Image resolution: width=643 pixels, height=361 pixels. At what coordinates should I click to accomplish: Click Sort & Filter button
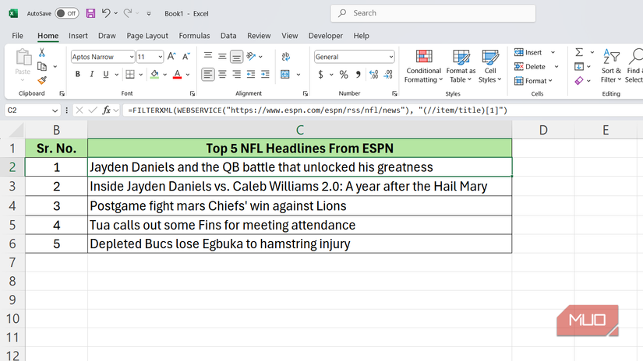(611, 66)
